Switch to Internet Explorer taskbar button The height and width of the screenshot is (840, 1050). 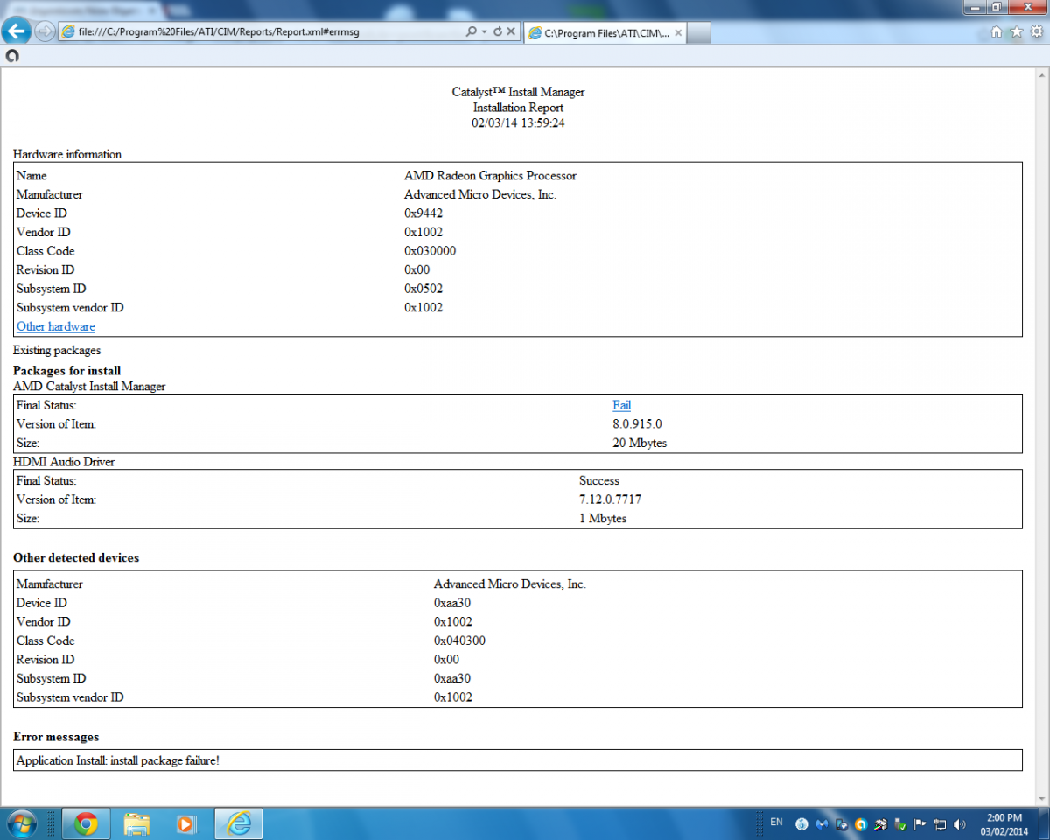click(x=238, y=823)
